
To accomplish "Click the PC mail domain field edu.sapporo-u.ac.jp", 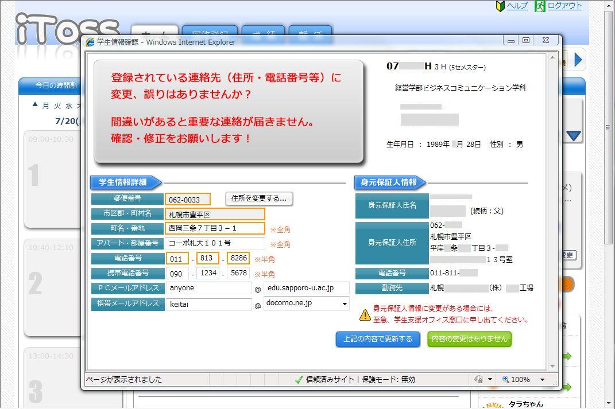I will point(306,288).
